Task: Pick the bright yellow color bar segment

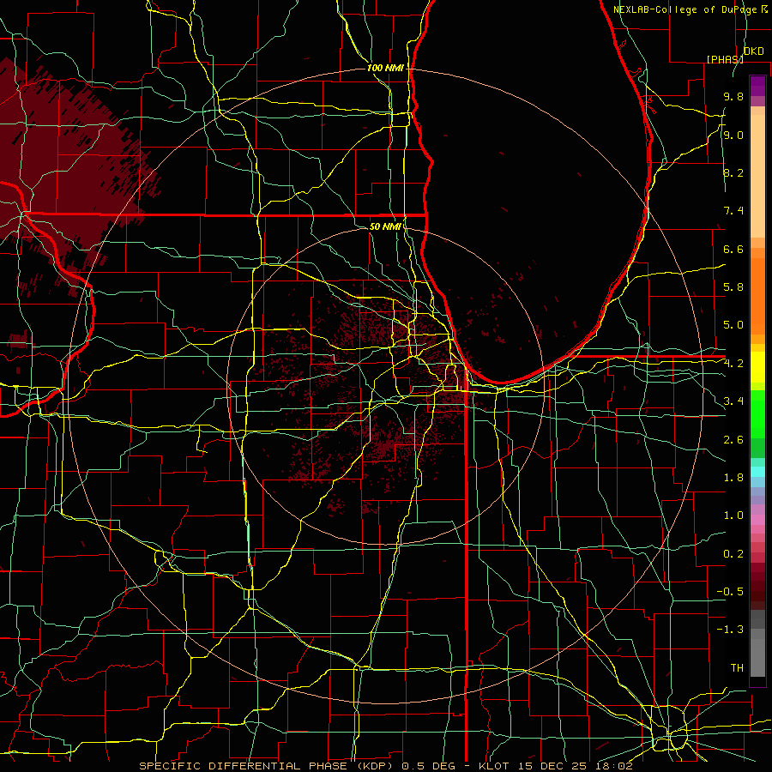Action: tap(757, 367)
